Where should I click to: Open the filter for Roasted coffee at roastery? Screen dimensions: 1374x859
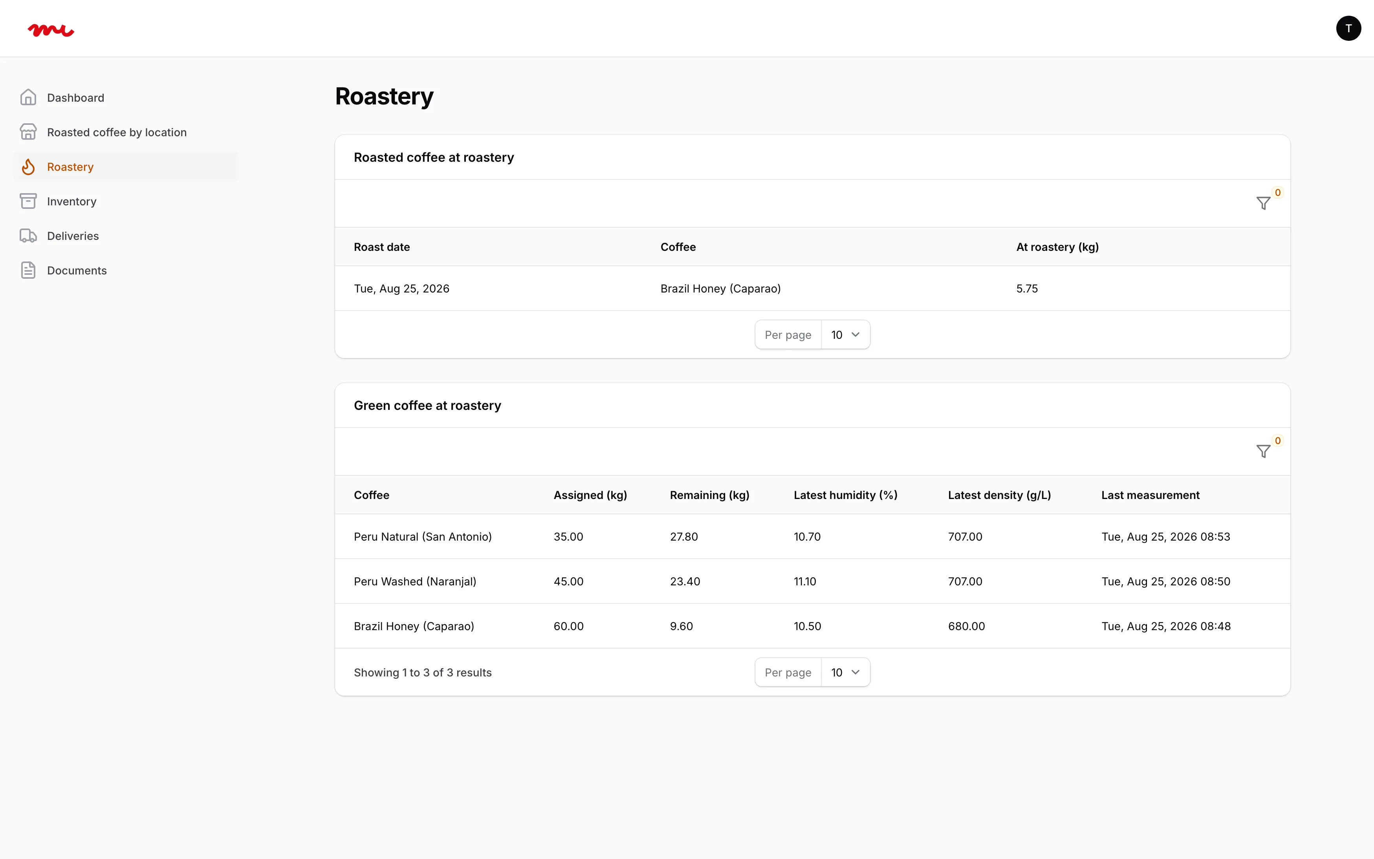coord(1262,203)
